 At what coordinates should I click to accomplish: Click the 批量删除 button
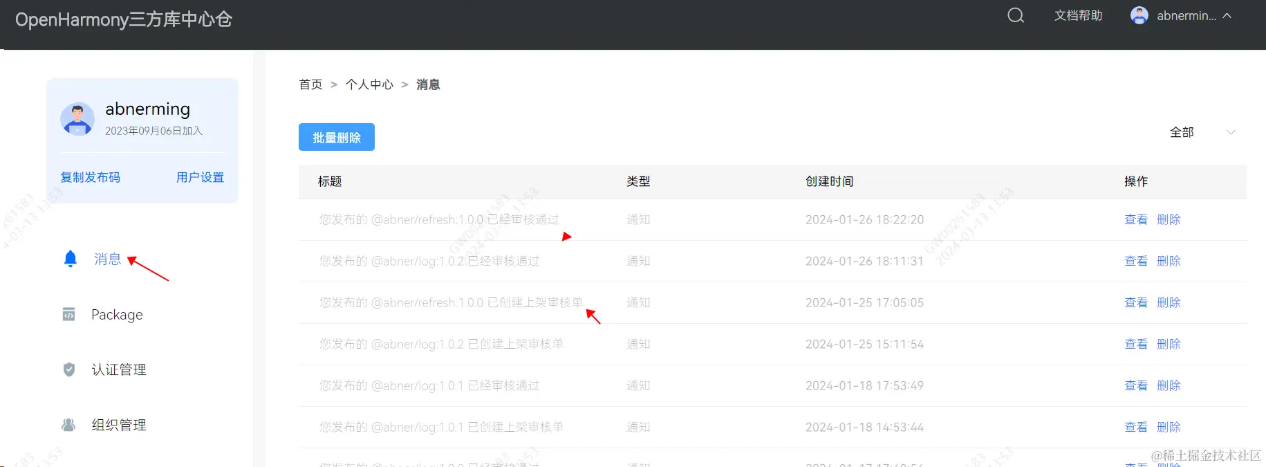337,137
